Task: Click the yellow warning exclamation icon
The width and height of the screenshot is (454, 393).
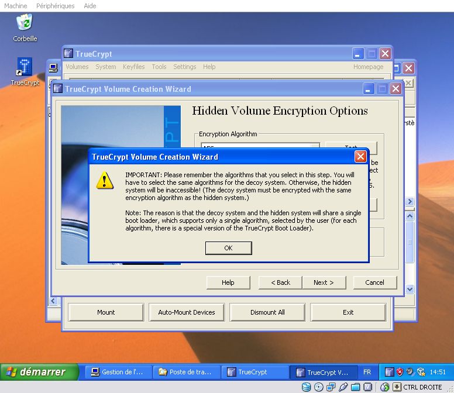Action: coord(105,180)
